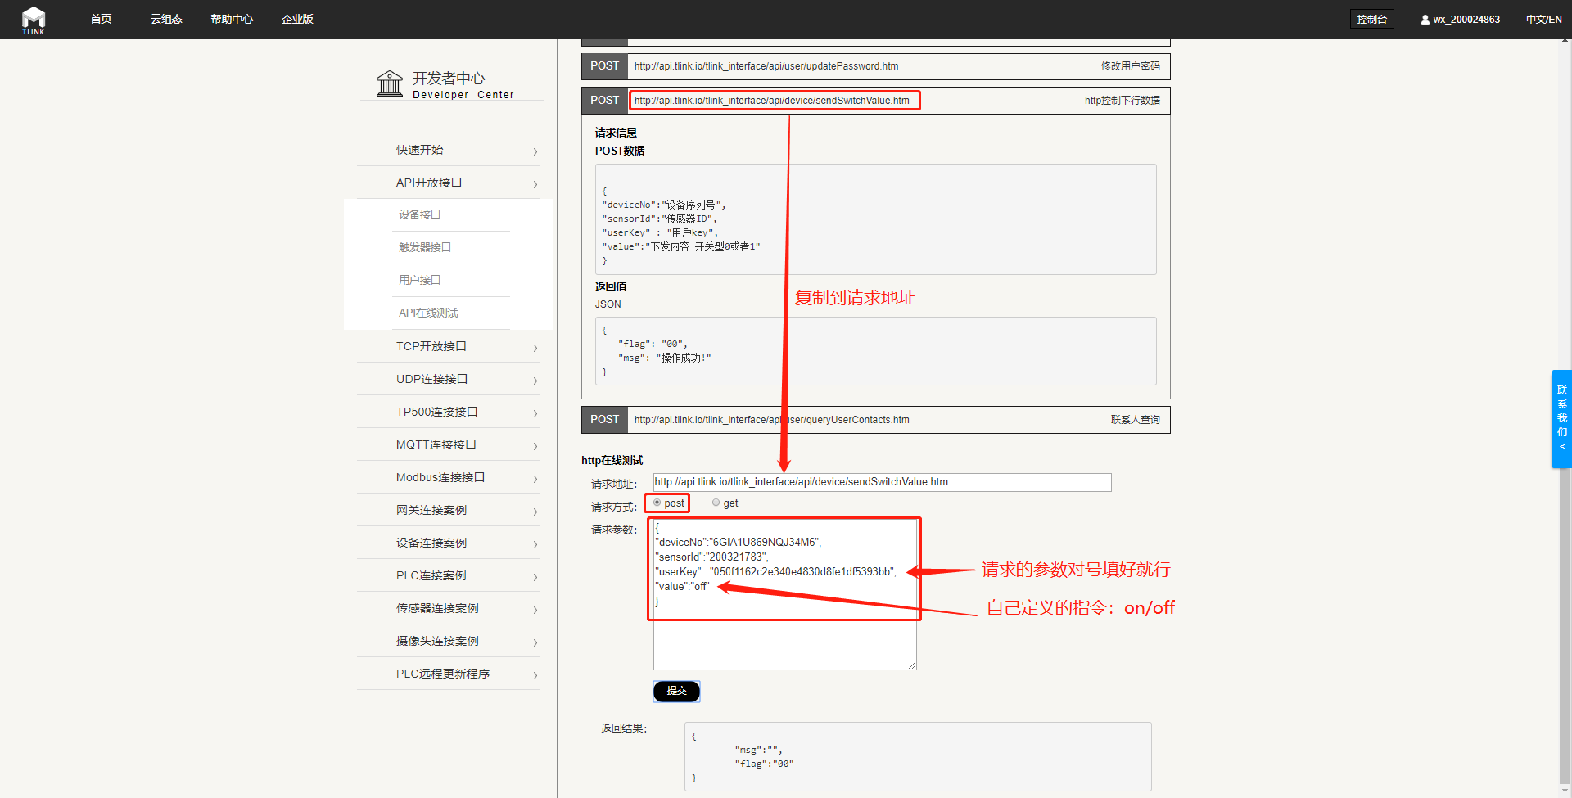Click into the 请求参数 textarea
This screenshot has width=1572, height=798.
[x=784, y=593]
